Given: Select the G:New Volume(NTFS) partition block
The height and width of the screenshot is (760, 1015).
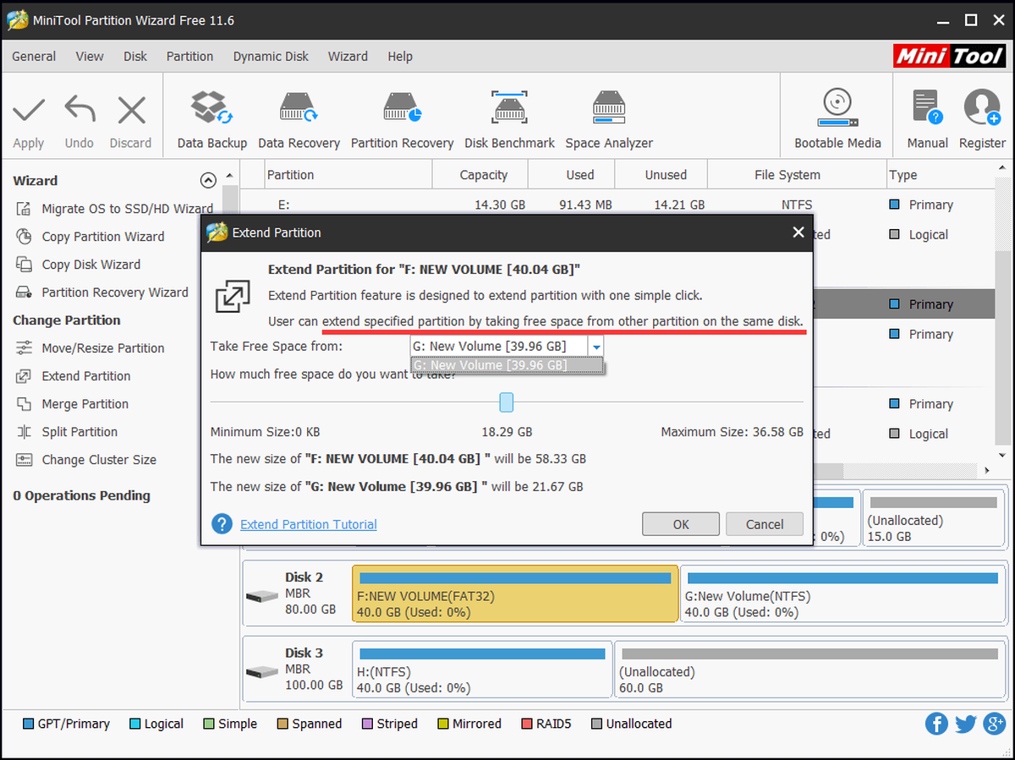Looking at the screenshot, I should pos(842,595).
